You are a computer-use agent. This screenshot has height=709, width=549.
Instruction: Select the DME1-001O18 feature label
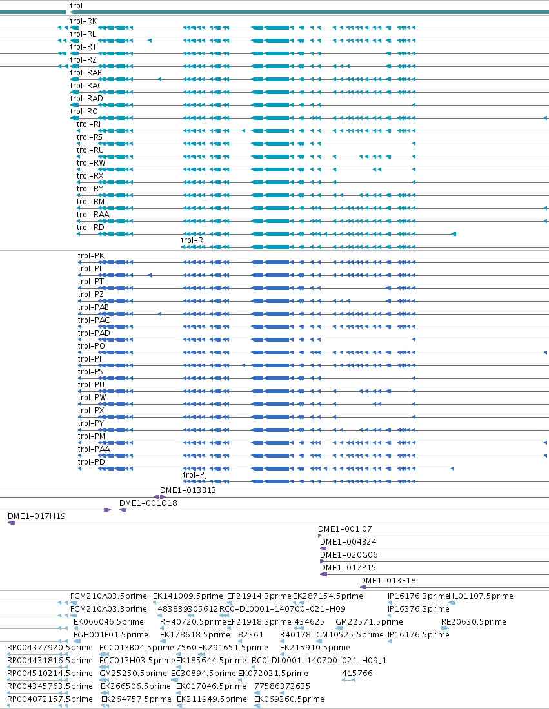click(x=148, y=503)
